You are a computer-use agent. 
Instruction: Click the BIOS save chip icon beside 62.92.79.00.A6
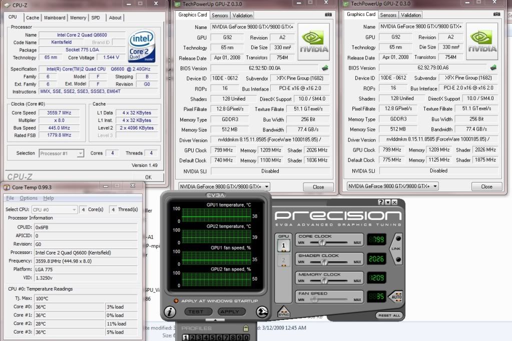click(493, 67)
